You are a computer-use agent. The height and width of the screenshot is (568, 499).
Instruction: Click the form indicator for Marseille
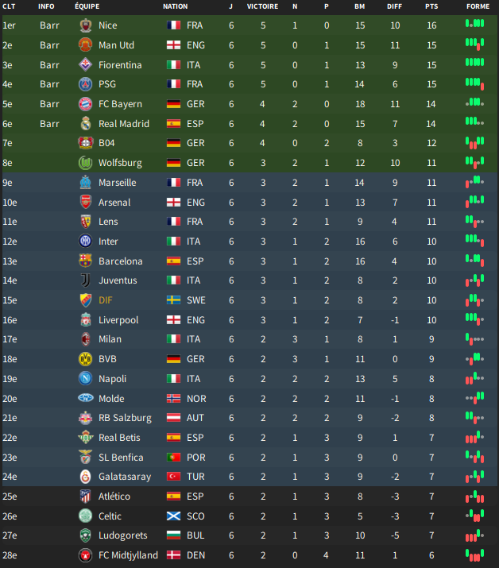(474, 182)
